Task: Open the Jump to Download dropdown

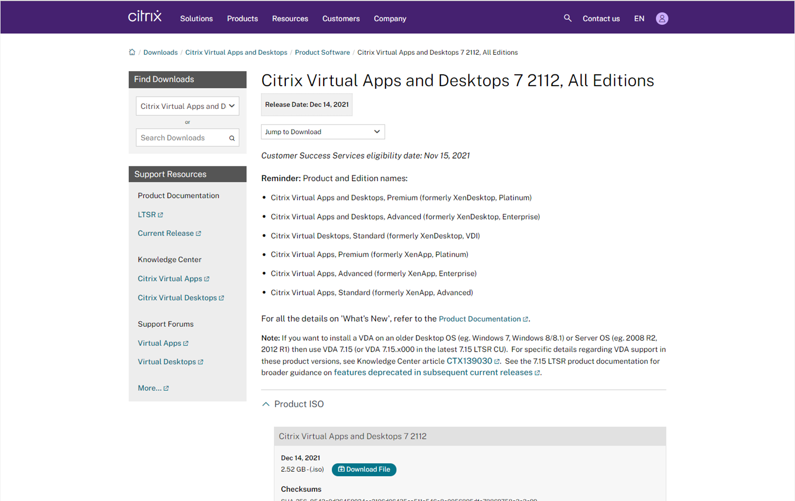Action: pos(323,132)
